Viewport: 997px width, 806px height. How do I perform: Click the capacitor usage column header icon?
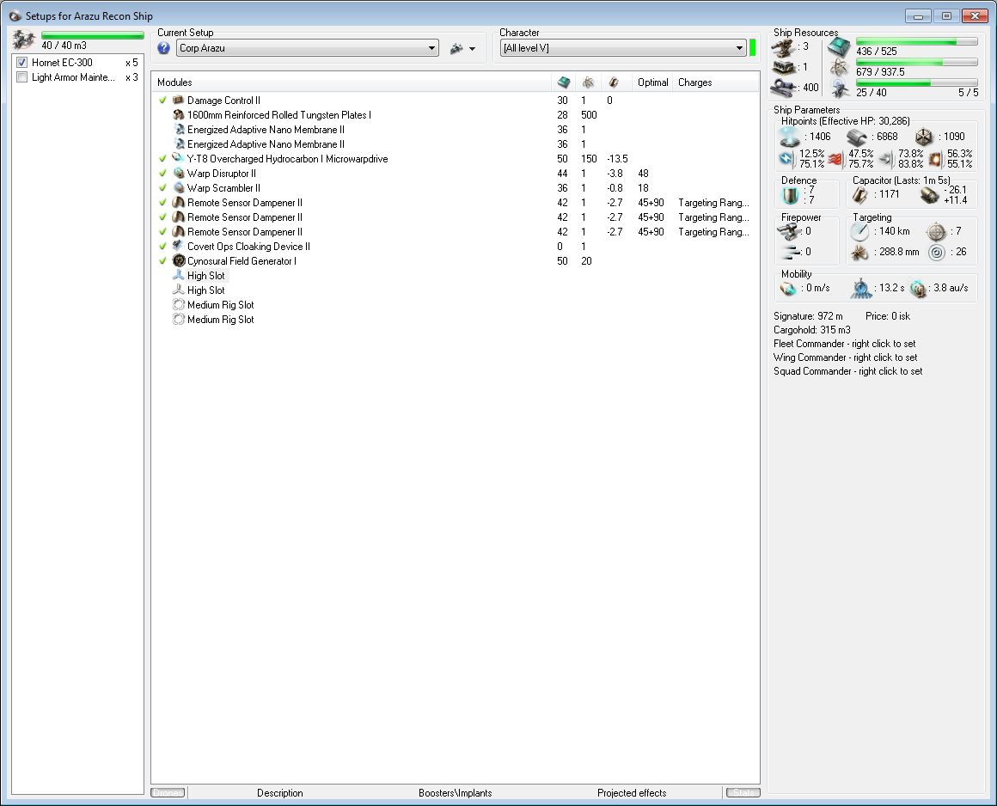(613, 82)
